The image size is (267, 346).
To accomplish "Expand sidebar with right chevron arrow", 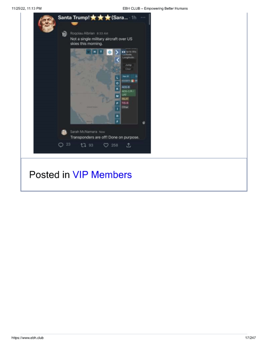I will tap(117, 52).
